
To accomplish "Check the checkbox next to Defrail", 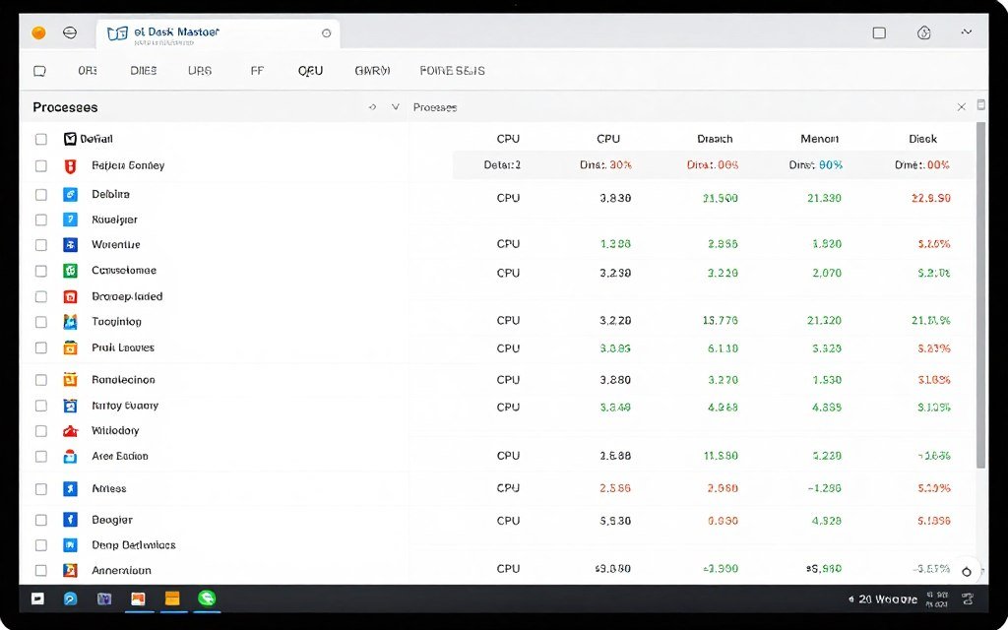I will [40, 139].
